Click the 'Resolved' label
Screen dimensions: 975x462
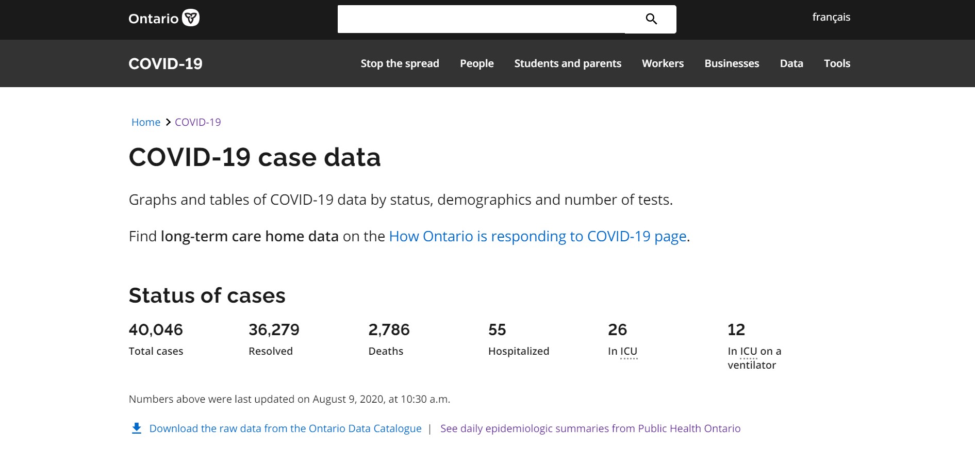(271, 351)
